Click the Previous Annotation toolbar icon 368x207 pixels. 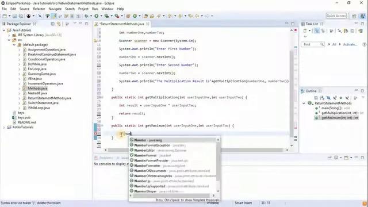[x=181, y=16]
